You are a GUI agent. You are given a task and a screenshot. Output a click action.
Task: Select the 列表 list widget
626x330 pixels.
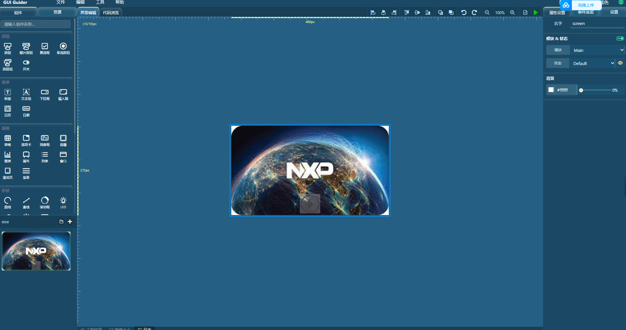pos(45,157)
